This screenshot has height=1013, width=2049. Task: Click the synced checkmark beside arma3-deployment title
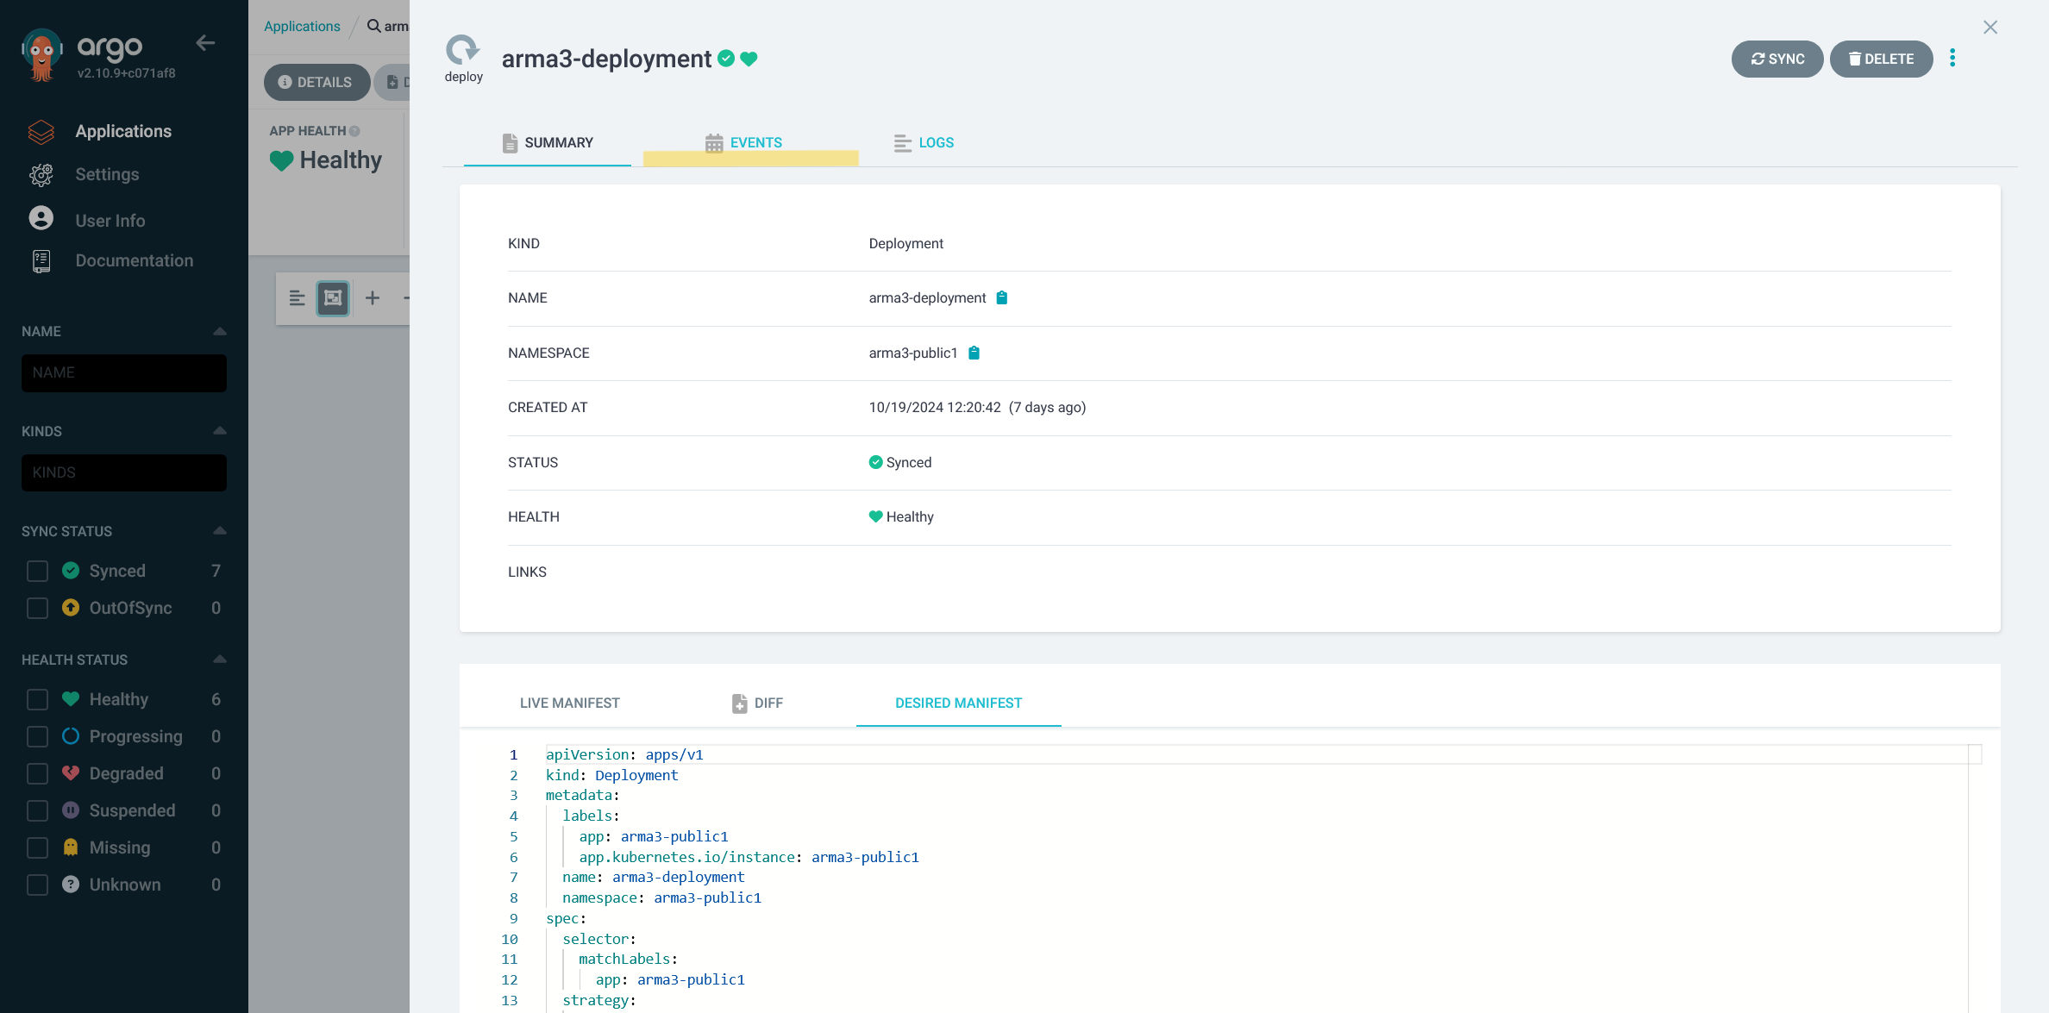click(726, 59)
